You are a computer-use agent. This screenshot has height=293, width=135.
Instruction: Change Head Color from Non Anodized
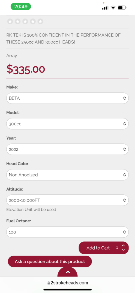(67, 175)
